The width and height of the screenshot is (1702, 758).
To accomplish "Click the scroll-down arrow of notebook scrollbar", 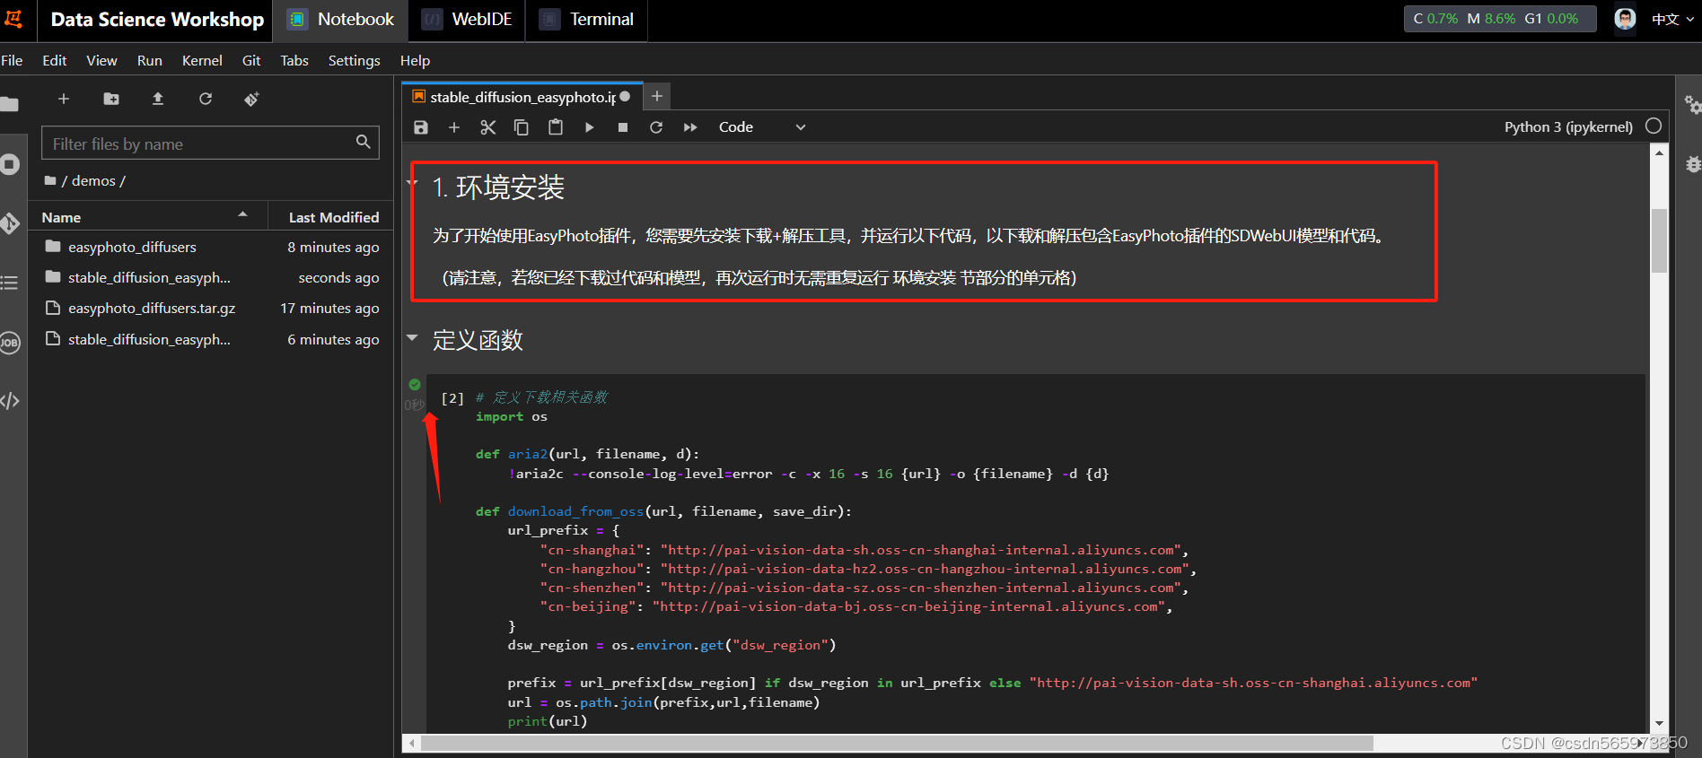I will click(1659, 723).
